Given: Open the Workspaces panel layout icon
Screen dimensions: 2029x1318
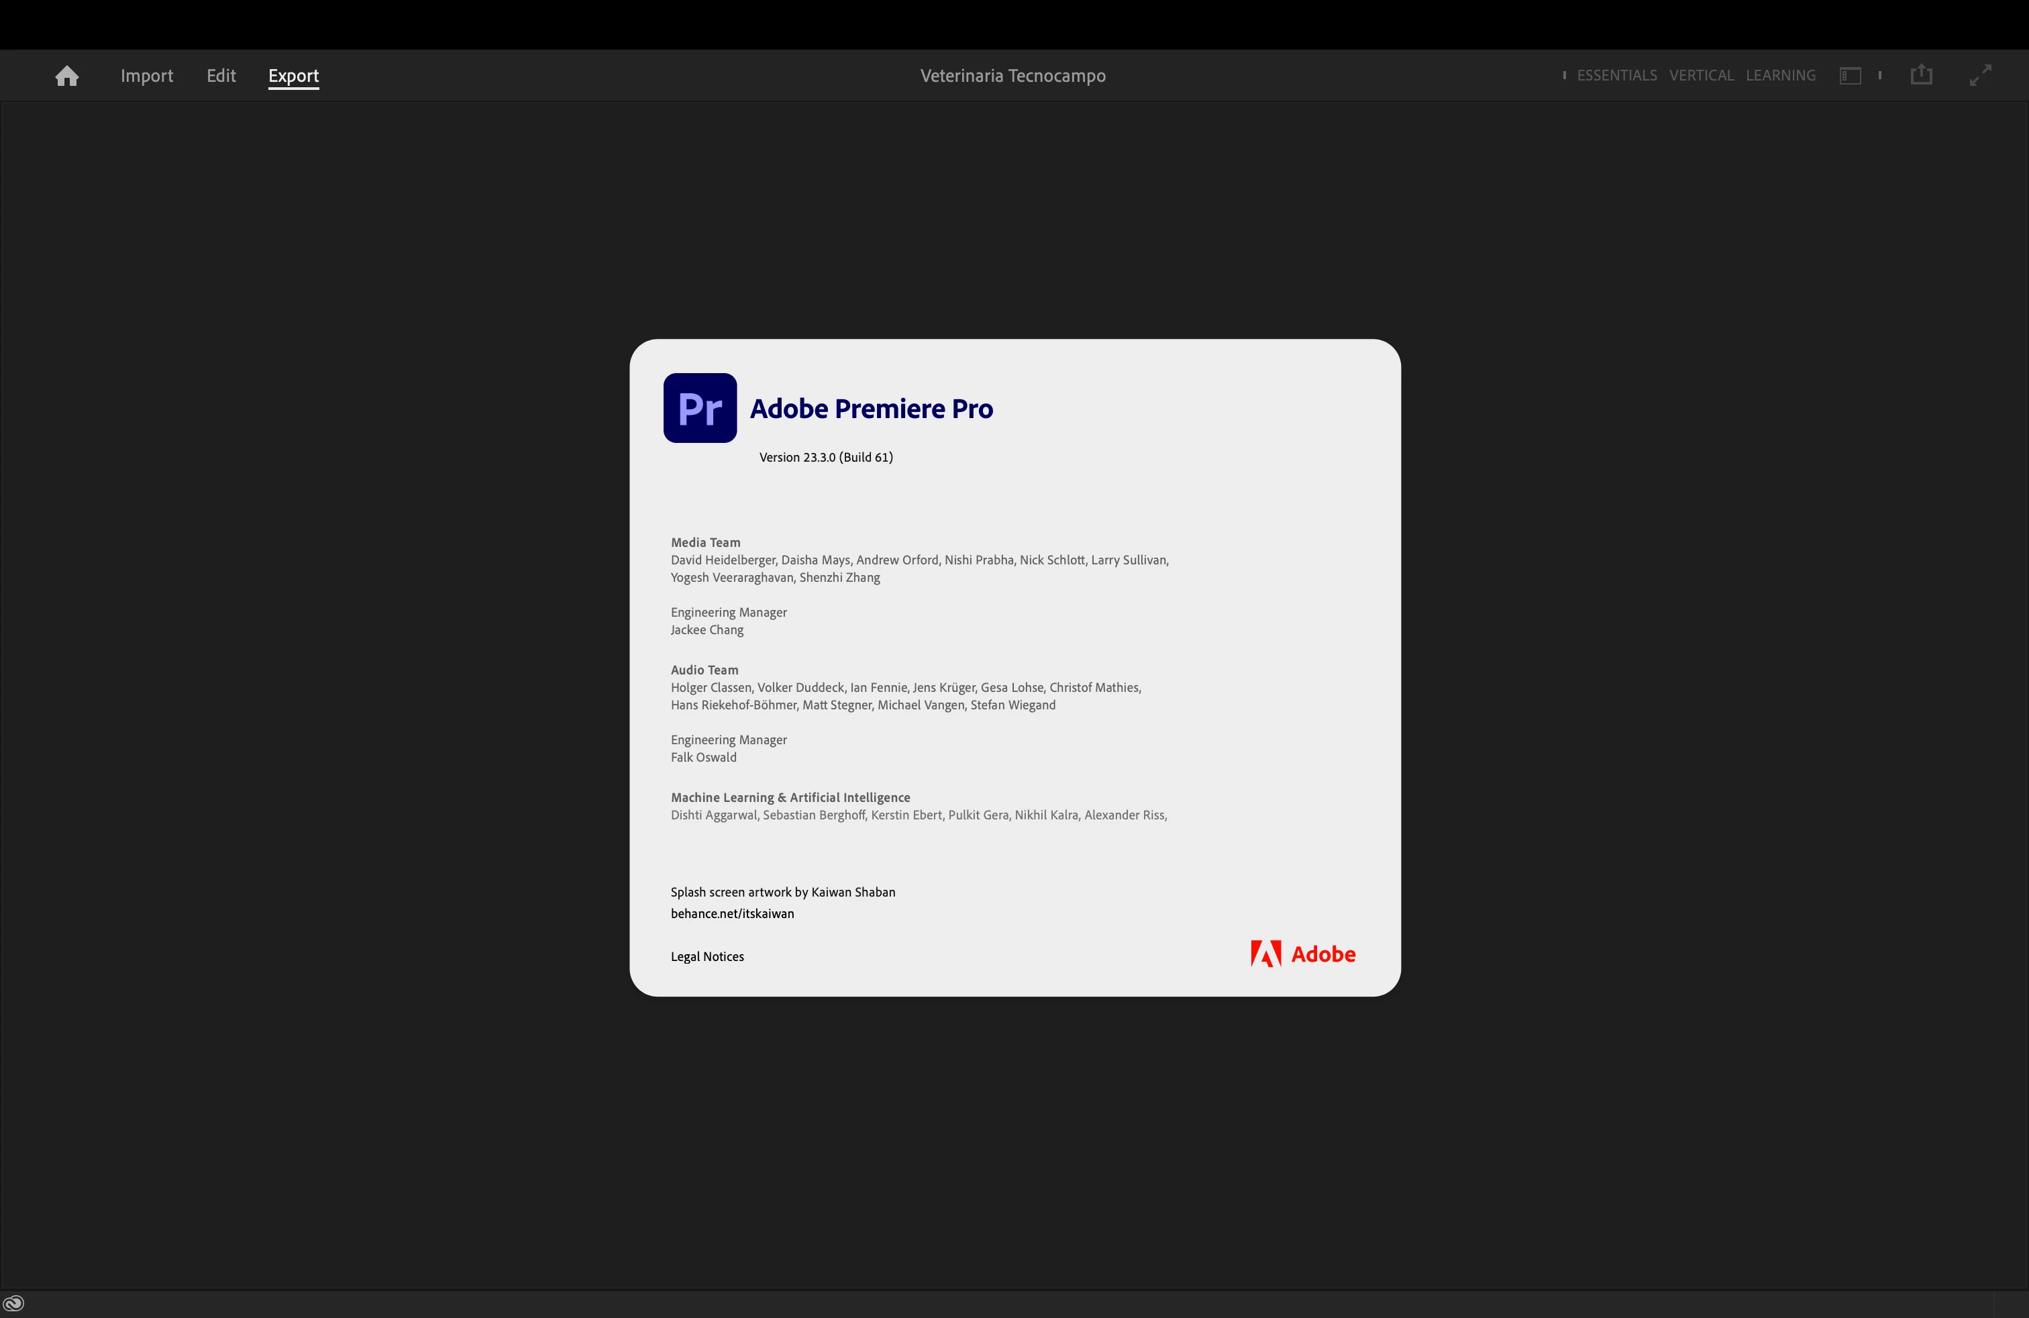Looking at the screenshot, I should (1849, 76).
